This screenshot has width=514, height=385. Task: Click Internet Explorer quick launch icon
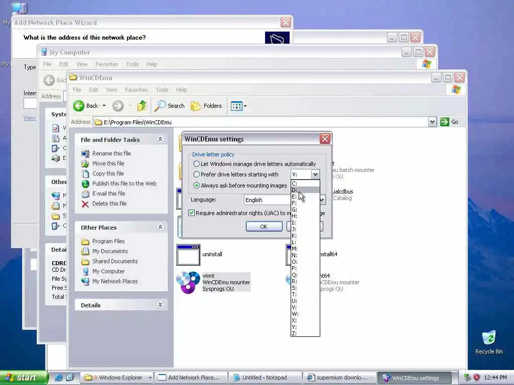coord(59,377)
